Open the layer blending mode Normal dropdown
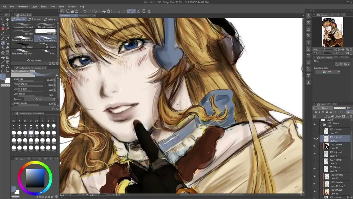353x199 pixels. coord(327,108)
